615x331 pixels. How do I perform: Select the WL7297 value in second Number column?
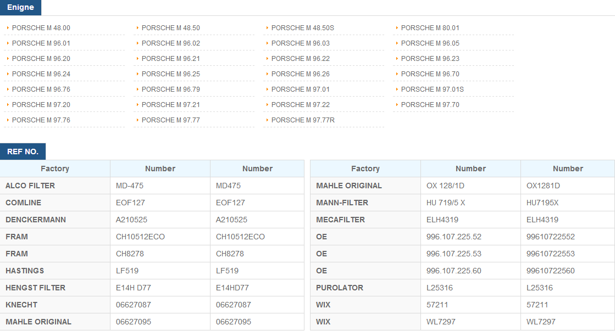tap(568, 322)
